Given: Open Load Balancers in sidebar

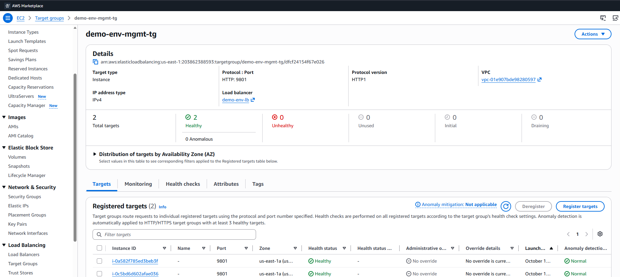Looking at the screenshot, I should [x=24, y=254].
